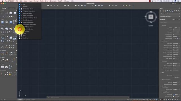Image resolution: width=181 pixels, height=101 pixels.
Task: Open the Modify menu
Action: [60, 1]
